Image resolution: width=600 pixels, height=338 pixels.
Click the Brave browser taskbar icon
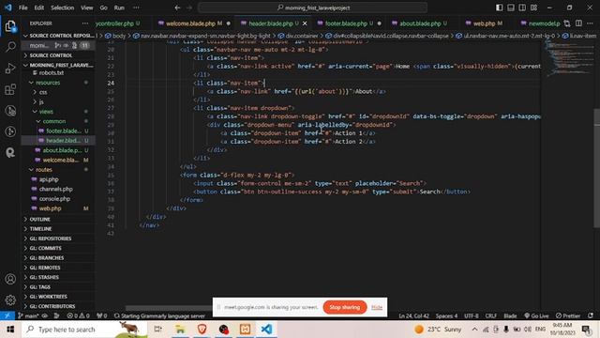pyautogui.click(x=202, y=330)
